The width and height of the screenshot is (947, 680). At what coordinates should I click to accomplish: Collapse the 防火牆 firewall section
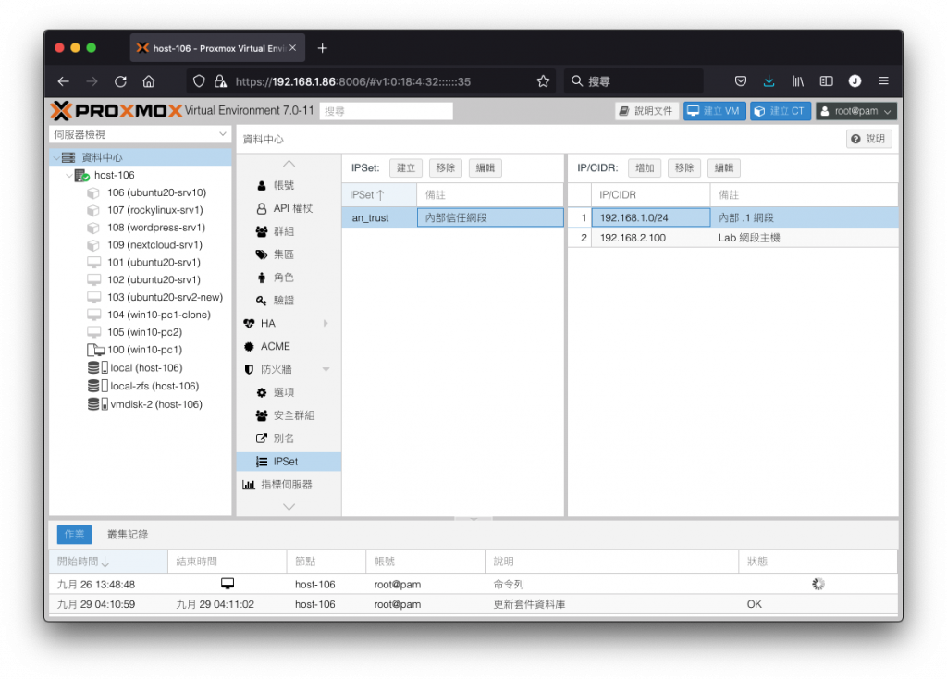click(x=326, y=369)
